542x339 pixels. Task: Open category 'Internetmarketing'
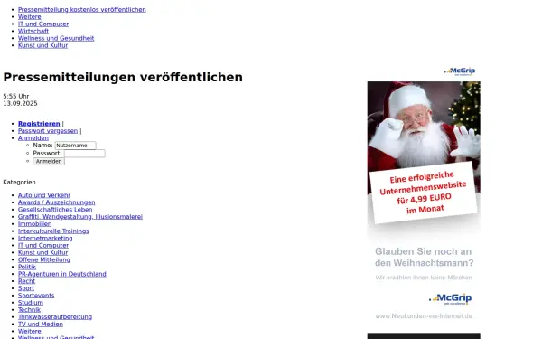(45, 239)
